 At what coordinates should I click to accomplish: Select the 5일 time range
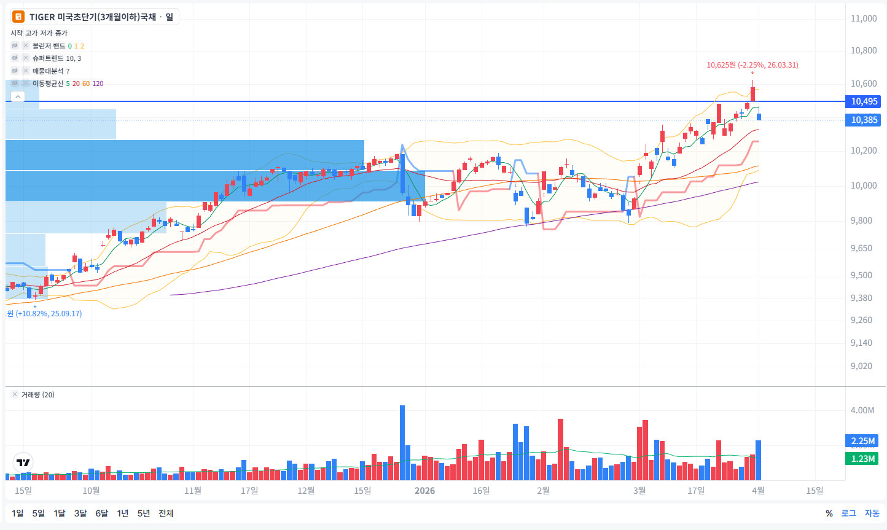pos(39,513)
